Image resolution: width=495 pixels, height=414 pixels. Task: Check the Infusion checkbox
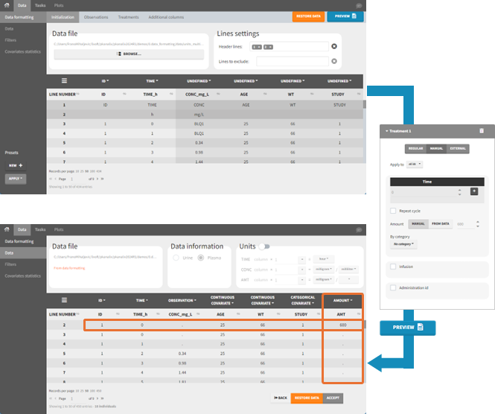[393, 266]
